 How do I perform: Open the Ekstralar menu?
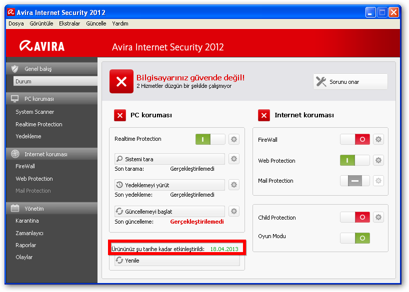point(69,23)
